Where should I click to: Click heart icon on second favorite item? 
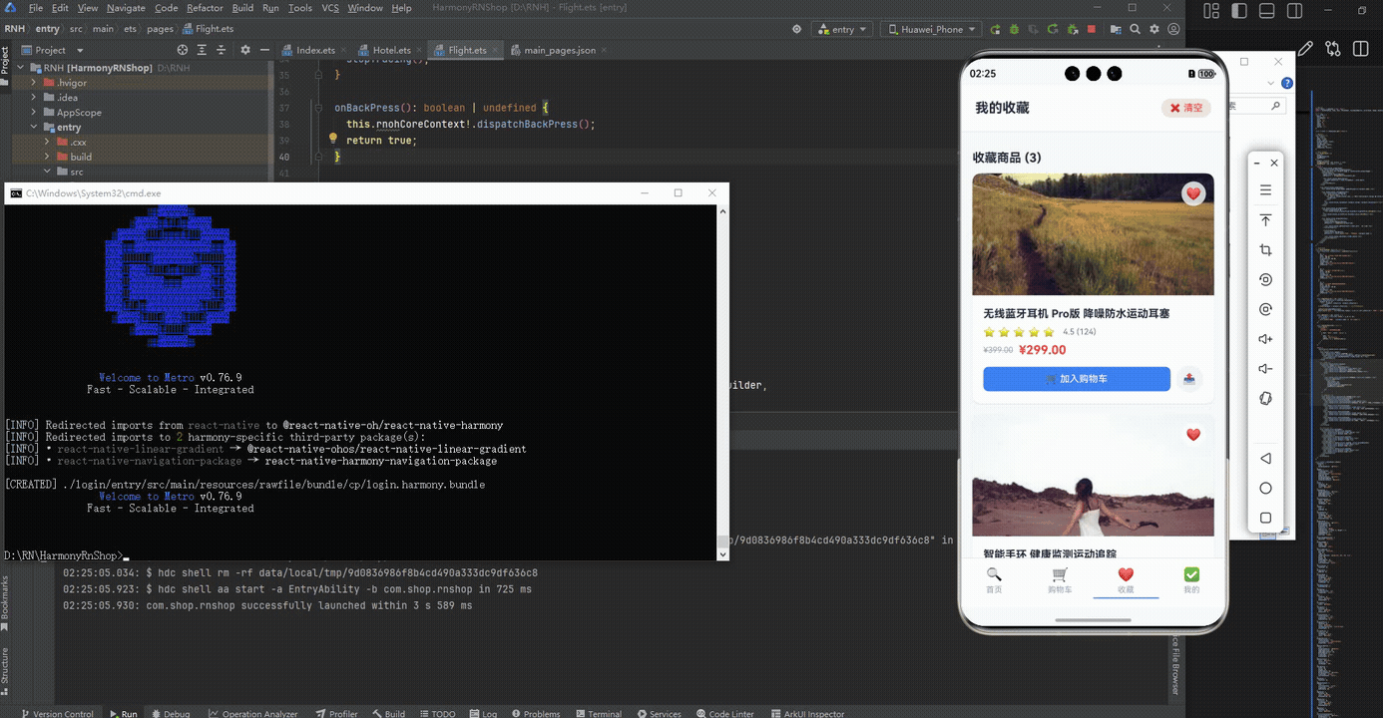click(1193, 435)
